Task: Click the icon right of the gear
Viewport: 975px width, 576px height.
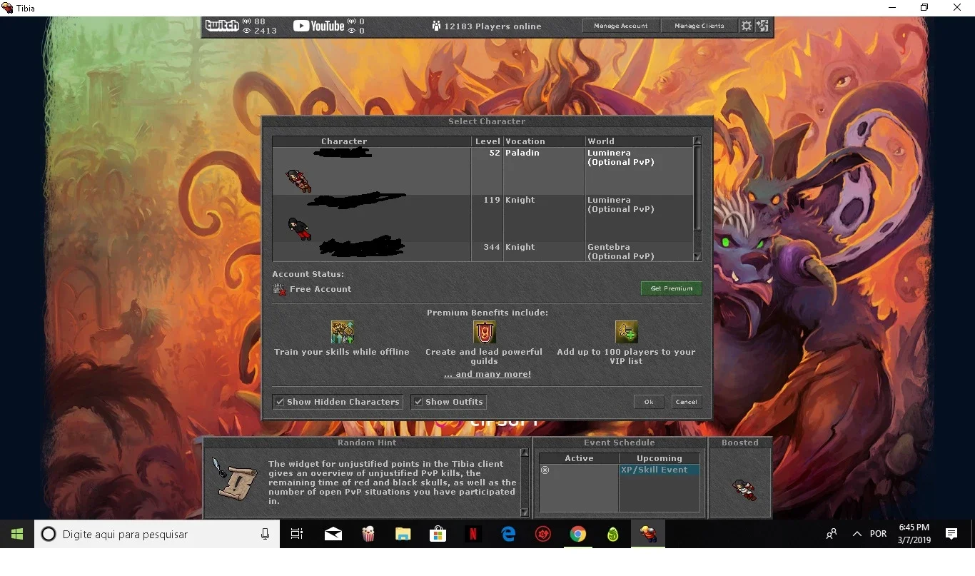Action: click(x=763, y=26)
